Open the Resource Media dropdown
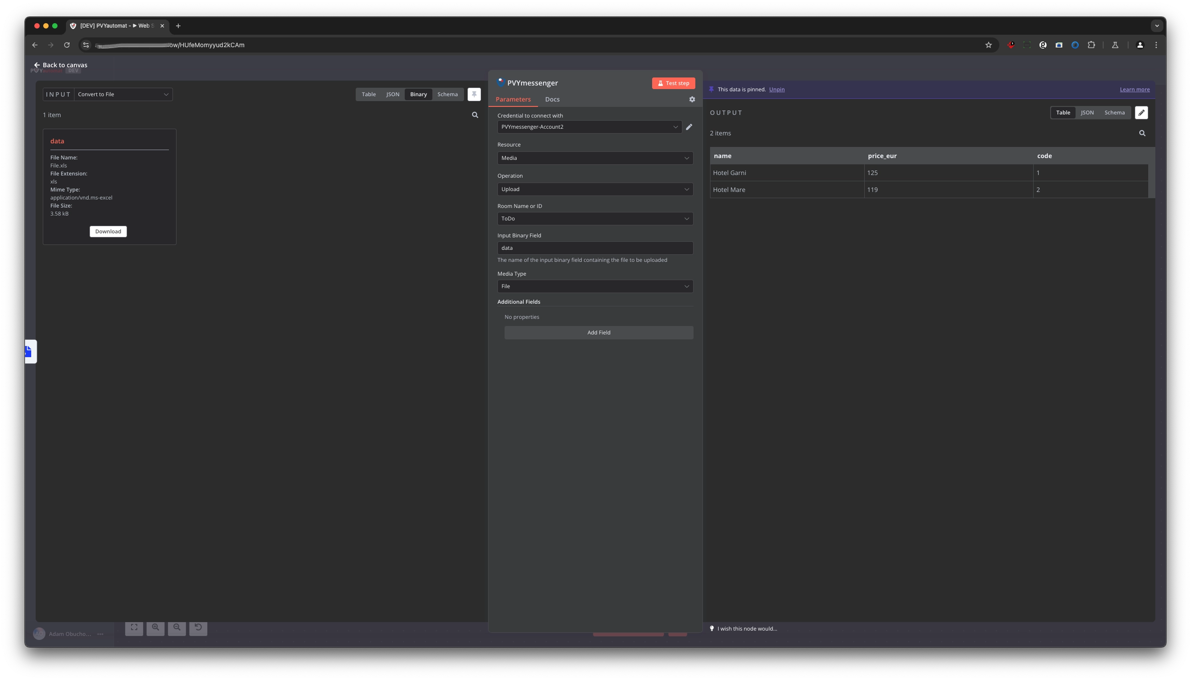This screenshot has width=1191, height=680. tap(595, 158)
